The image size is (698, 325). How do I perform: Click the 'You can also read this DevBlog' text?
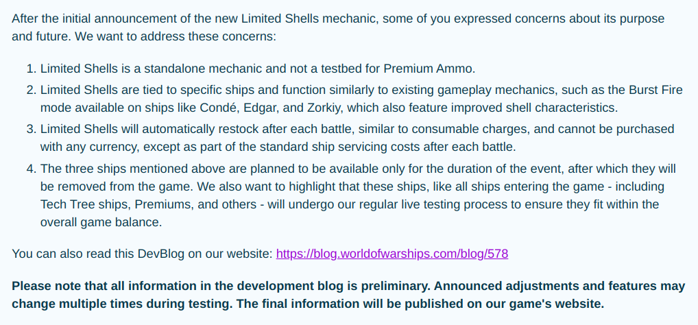pyautogui.click(x=142, y=254)
